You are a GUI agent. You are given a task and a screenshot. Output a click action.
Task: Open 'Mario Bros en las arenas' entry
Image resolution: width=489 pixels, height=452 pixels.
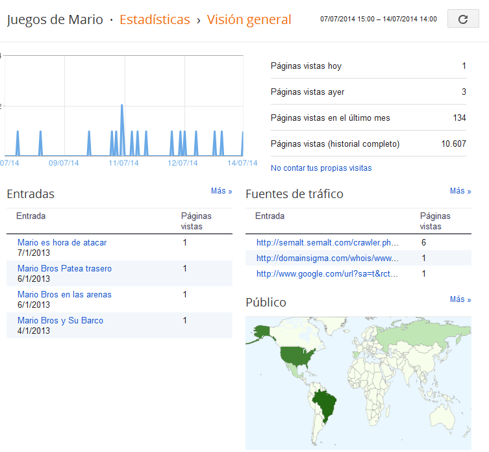(64, 294)
